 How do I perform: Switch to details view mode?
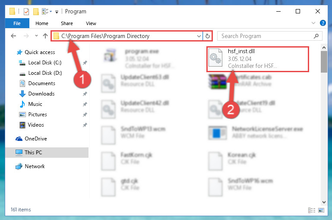click(311, 210)
